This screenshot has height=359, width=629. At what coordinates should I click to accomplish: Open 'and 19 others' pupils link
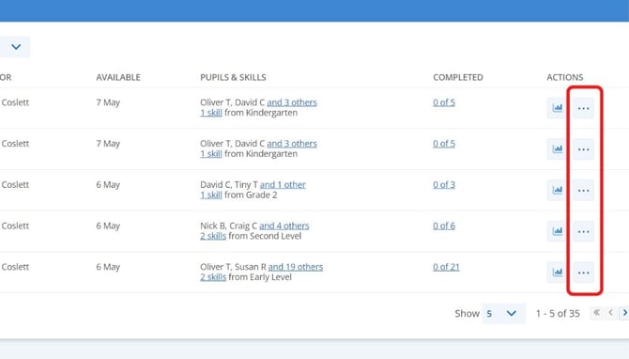(x=295, y=267)
